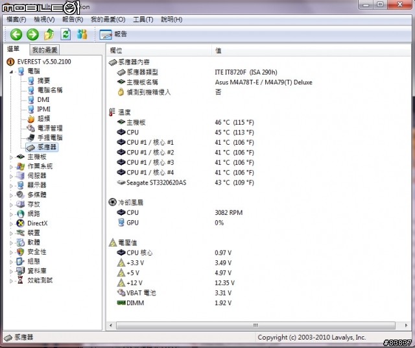Viewport: 415px width, 348px height.
Task: Collapse the 電腦 tree node
Action: (x=11, y=71)
